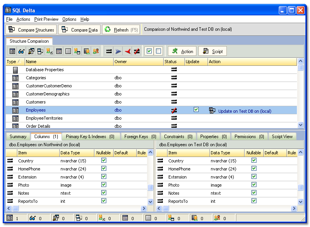Image resolution: width=310 pixels, height=227 pixels.
Task: Switch to Primary Key & Indexes tab
Action: pos(90,137)
